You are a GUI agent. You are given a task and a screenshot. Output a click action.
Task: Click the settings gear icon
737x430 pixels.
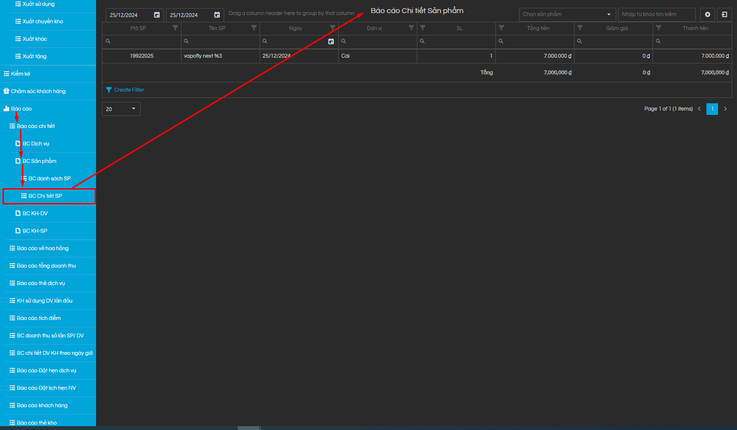(707, 15)
